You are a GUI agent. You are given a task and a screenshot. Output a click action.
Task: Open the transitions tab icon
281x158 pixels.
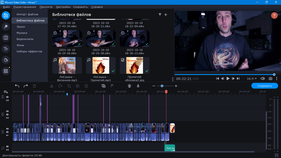[6, 38]
